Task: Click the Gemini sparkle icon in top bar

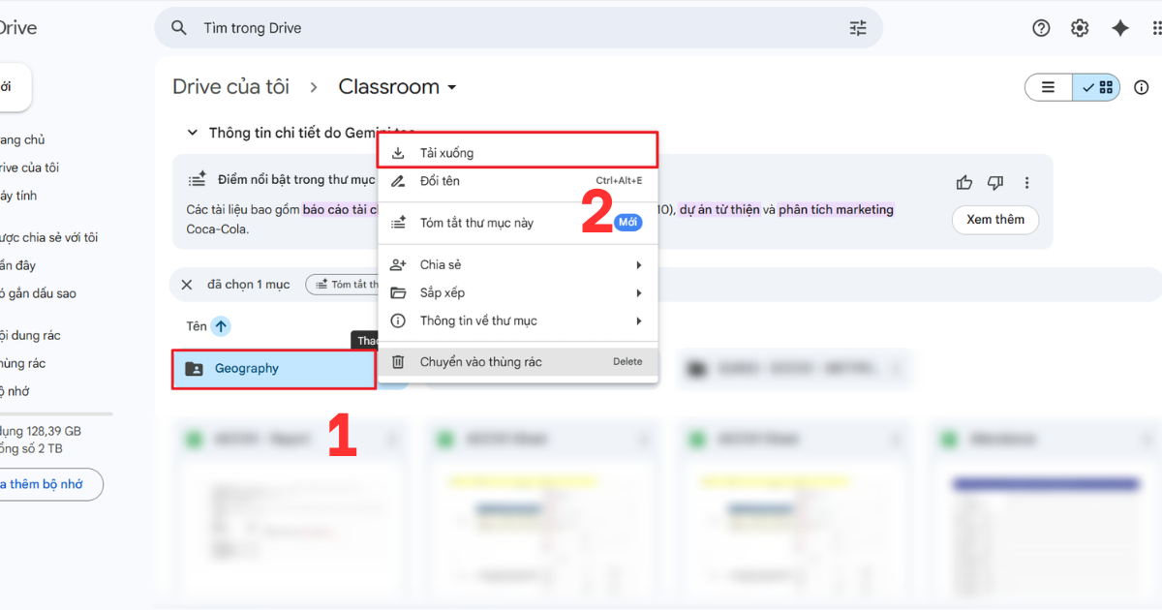Action: tap(1120, 28)
